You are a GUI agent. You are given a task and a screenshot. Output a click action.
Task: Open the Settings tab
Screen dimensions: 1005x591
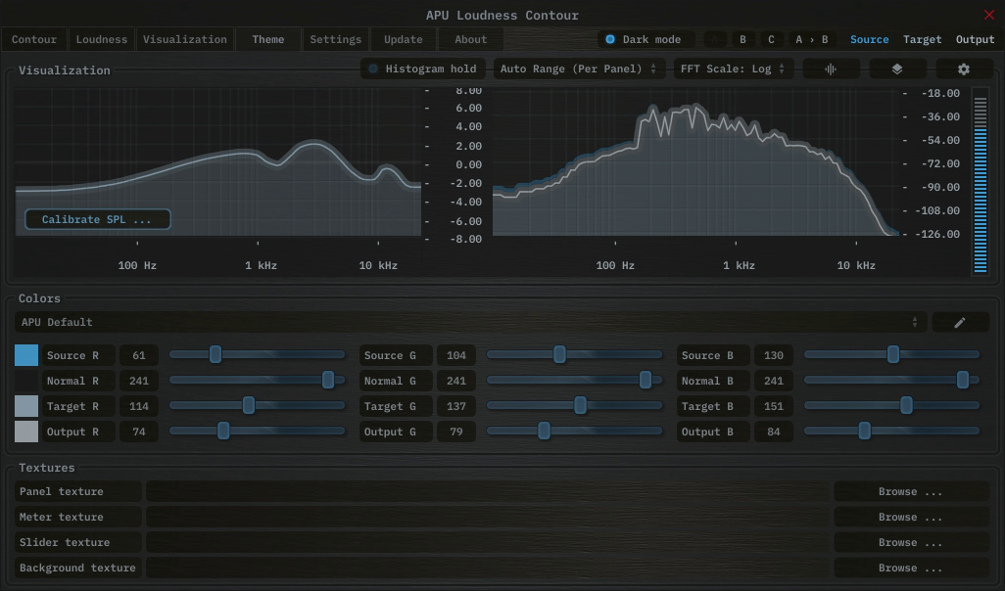(336, 40)
